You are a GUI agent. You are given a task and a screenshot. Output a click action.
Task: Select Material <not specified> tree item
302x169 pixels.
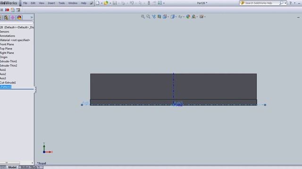click(15, 40)
